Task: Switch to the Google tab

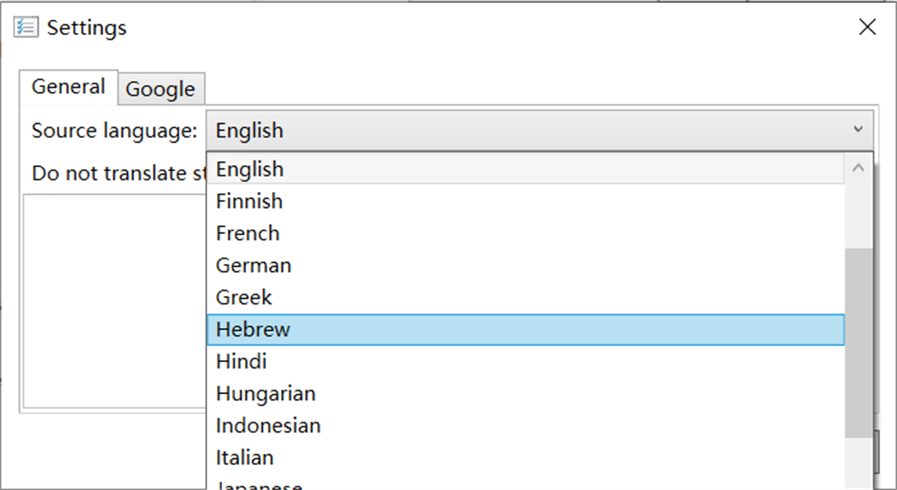Action: (160, 89)
